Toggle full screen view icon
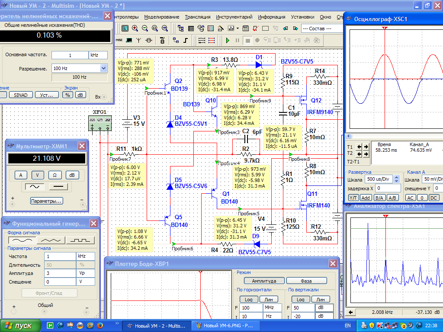The height and width of the screenshot is (332, 443). click(x=125, y=29)
